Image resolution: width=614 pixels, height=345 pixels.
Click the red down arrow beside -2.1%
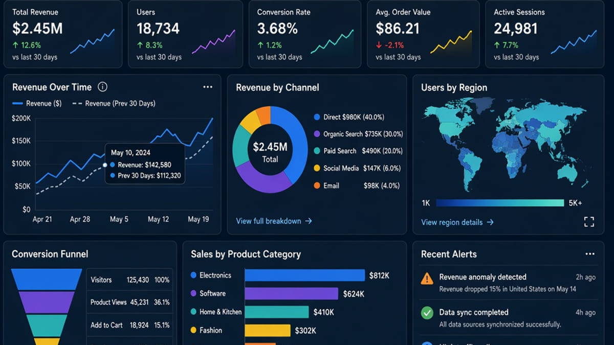[x=379, y=45]
